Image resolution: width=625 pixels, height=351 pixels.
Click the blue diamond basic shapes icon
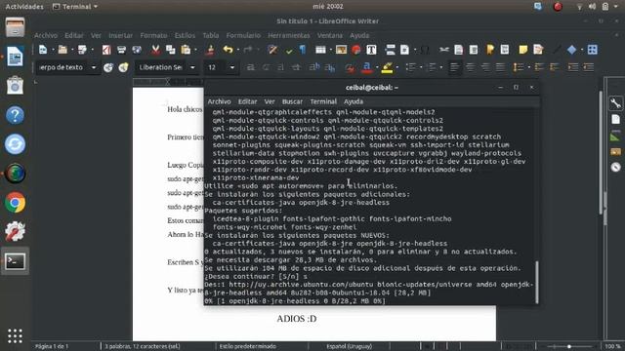point(572,50)
